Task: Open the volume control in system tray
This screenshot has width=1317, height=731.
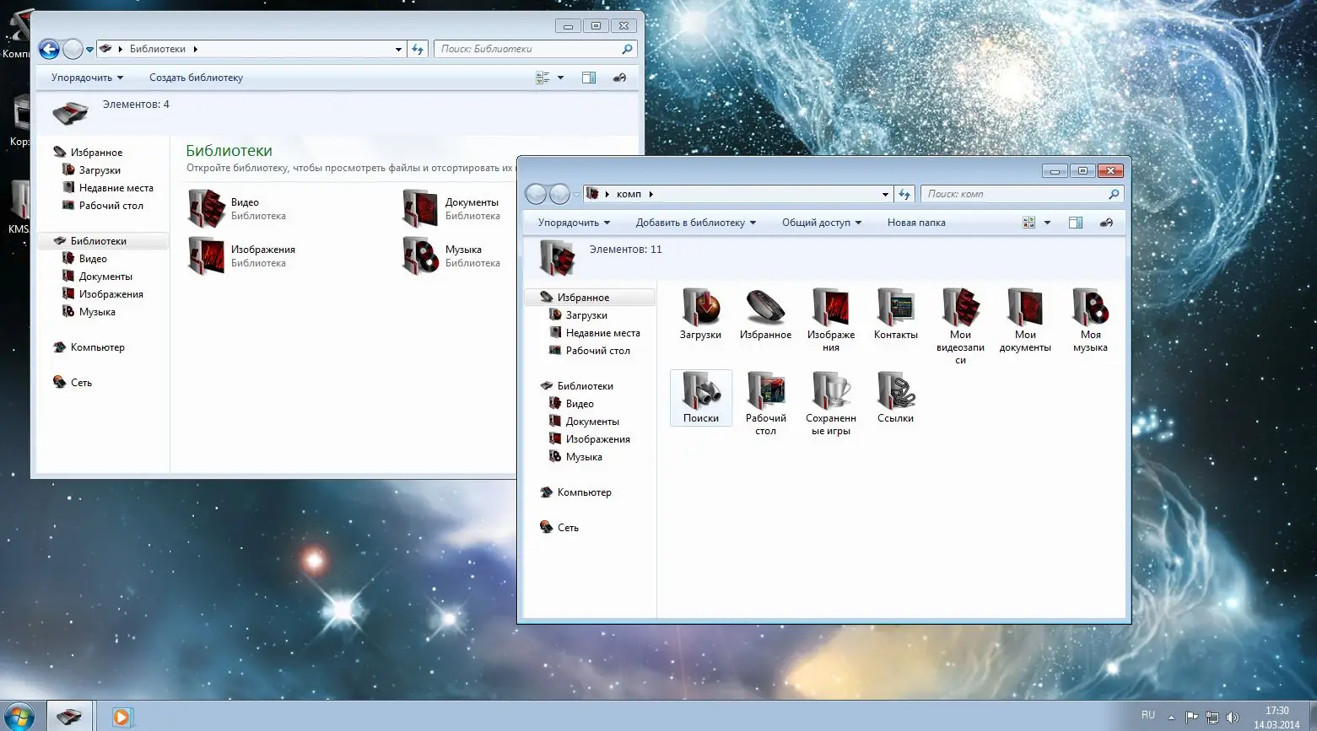Action: point(1233,718)
